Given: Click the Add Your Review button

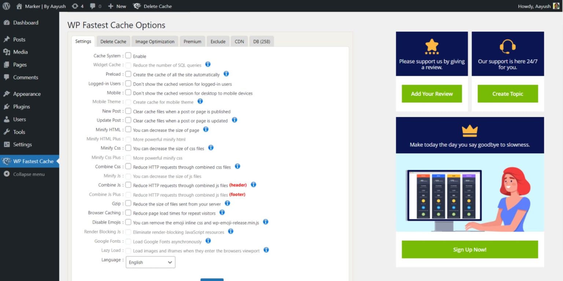Looking at the screenshot, I should click(432, 94).
